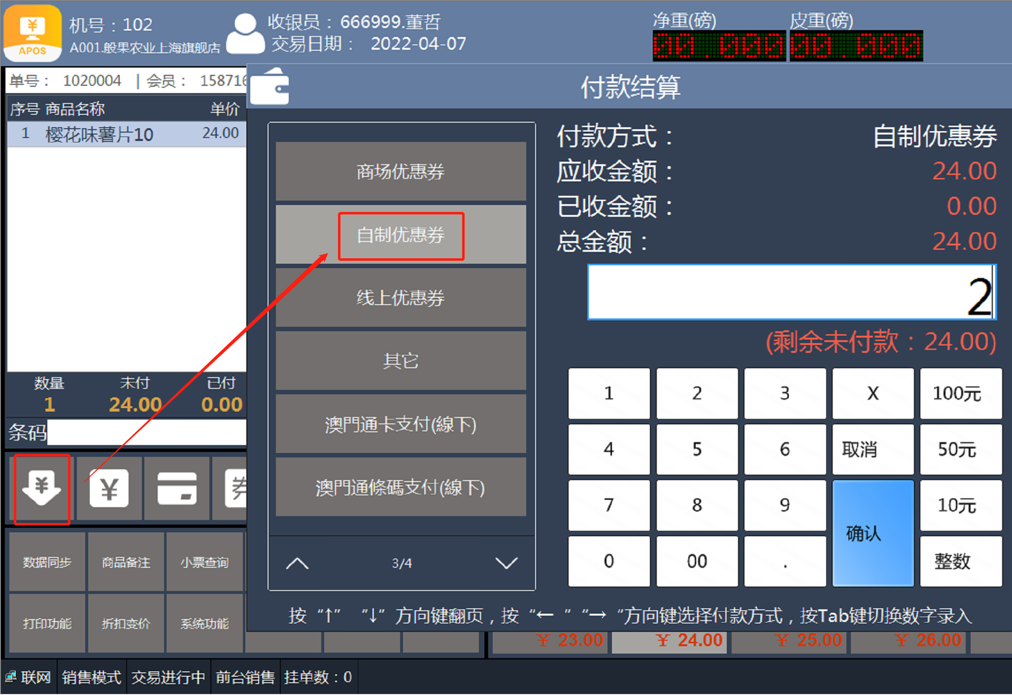Click the 联网 network status icon
This screenshot has height=695, width=1012.
point(11,677)
